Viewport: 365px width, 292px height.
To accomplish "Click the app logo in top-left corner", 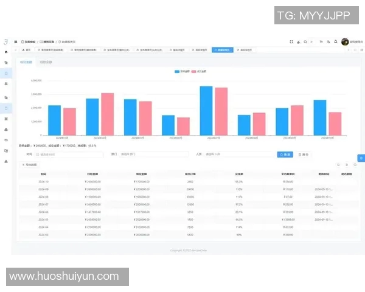I will click(x=6, y=42).
